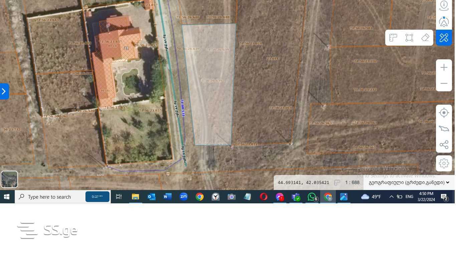Click the eraser tool to clear measurements
The height and width of the screenshot is (256, 456).
click(x=425, y=38)
